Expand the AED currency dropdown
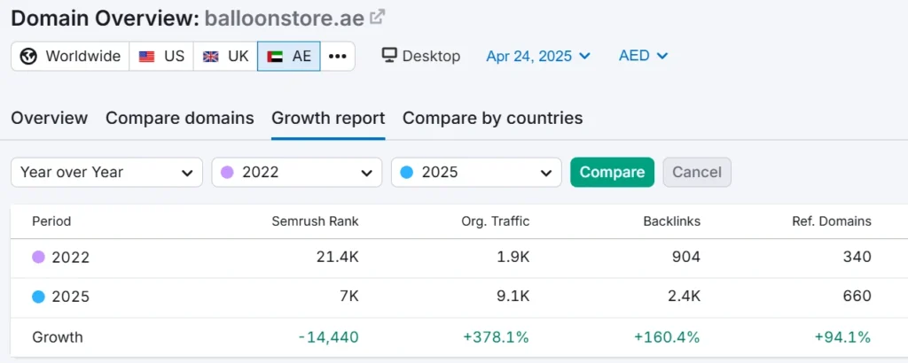908x363 pixels. coord(644,56)
